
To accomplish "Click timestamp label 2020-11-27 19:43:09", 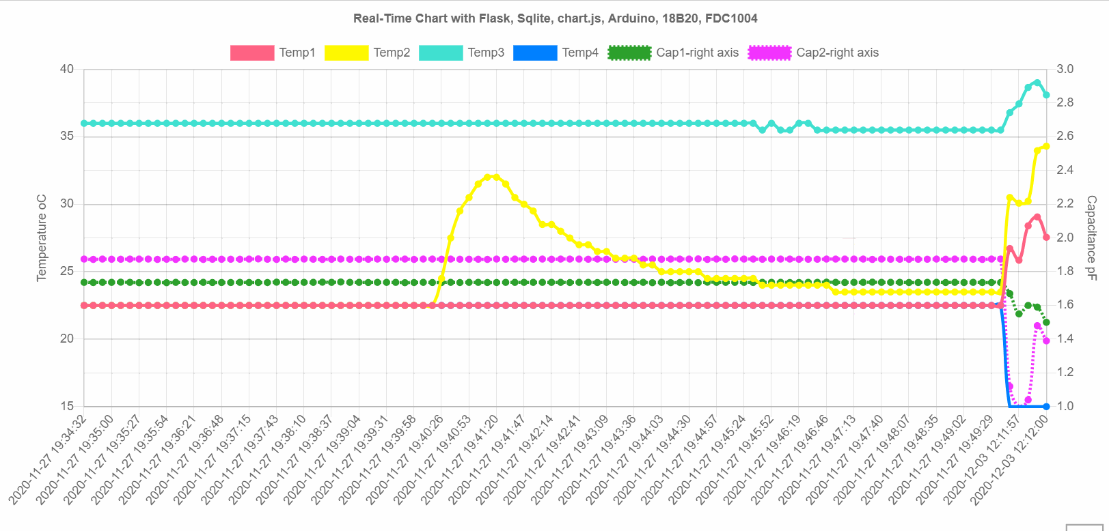I will (x=570, y=459).
